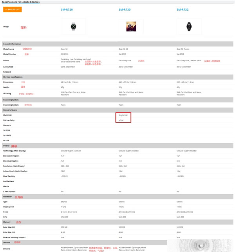Select the '51g' weight value
This screenshot has width=235, height=252.
(x=120, y=87)
